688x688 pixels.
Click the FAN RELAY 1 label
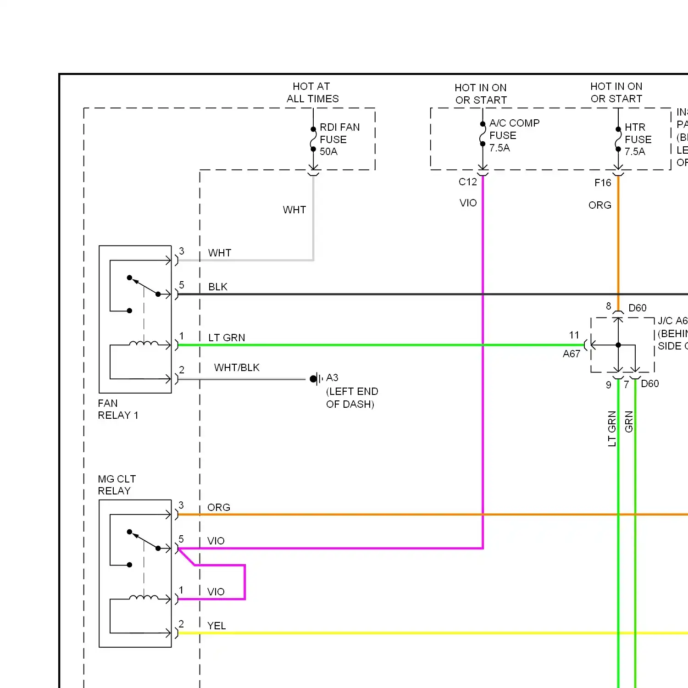coord(118,409)
